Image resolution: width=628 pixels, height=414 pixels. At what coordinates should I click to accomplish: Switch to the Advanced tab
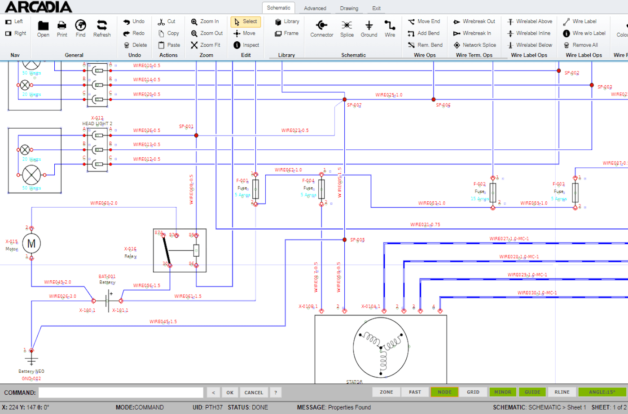pos(315,8)
